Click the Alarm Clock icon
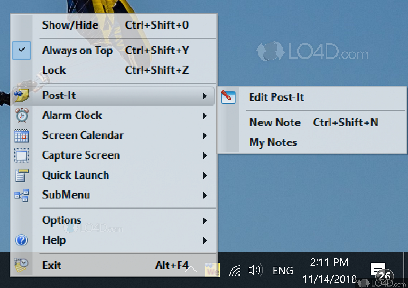Viewport: 408px width, 288px height. point(21,115)
